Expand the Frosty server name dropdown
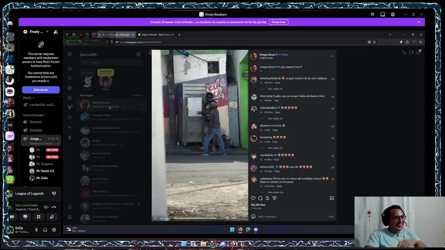Screen dimensions: 445x250 point(47,32)
